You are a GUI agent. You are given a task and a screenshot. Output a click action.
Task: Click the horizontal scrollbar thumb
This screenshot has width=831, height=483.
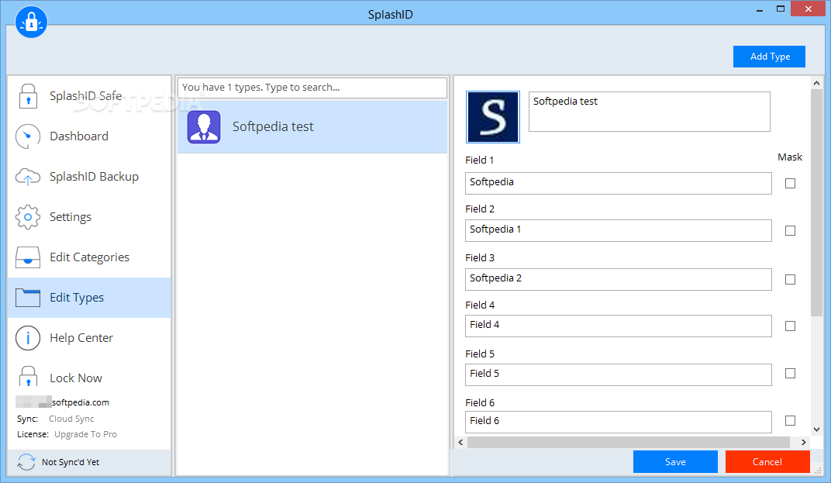pyautogui.click(x=629, y=442)
